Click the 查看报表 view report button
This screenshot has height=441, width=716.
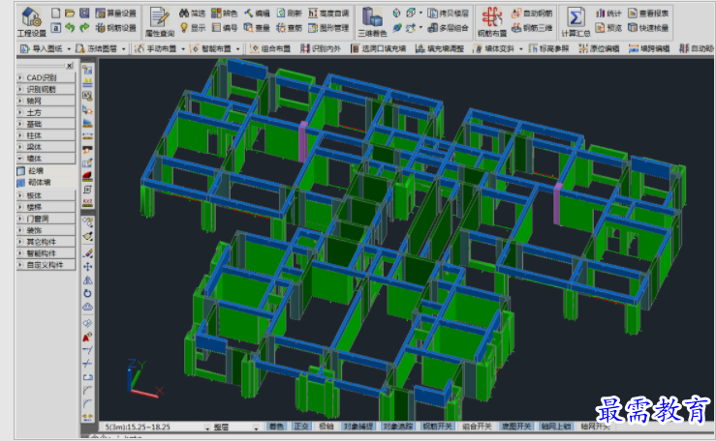pyautogui.click(x=648, y=14)
